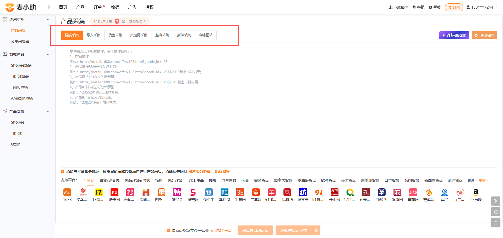Open the 产品 top menu
Viewport: 503px width, 238px height.
[x=80, y=7]
